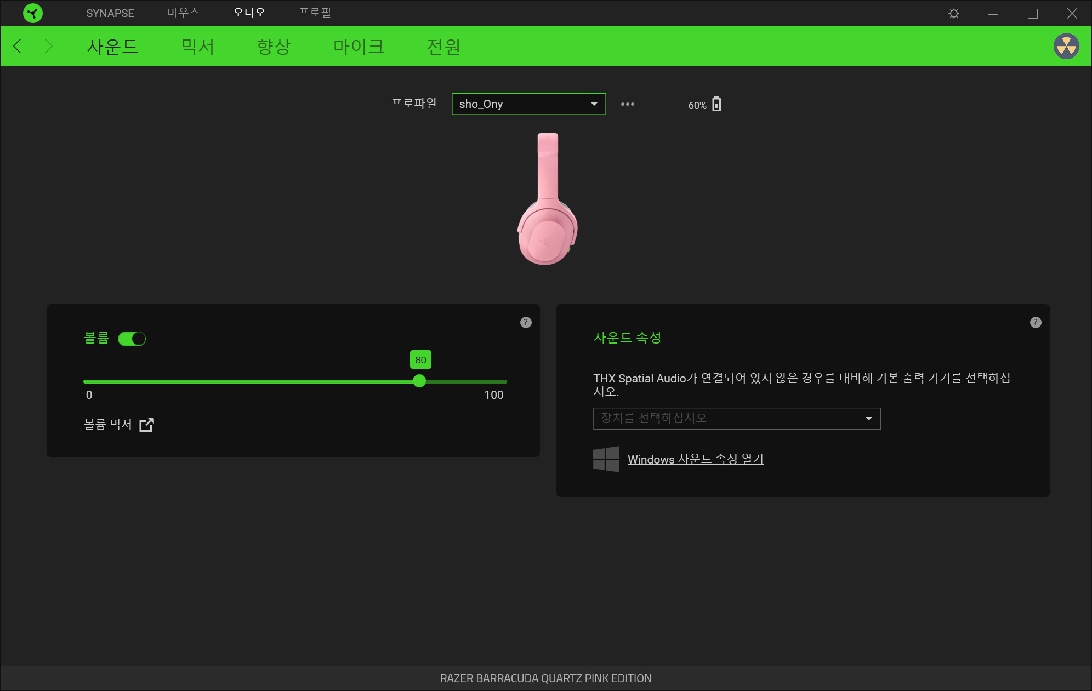Open the 장치를 선택하십시오 device dropdown
This screenshot has width=1092, height=691.
pyautogui.click(x=736, y=419)
